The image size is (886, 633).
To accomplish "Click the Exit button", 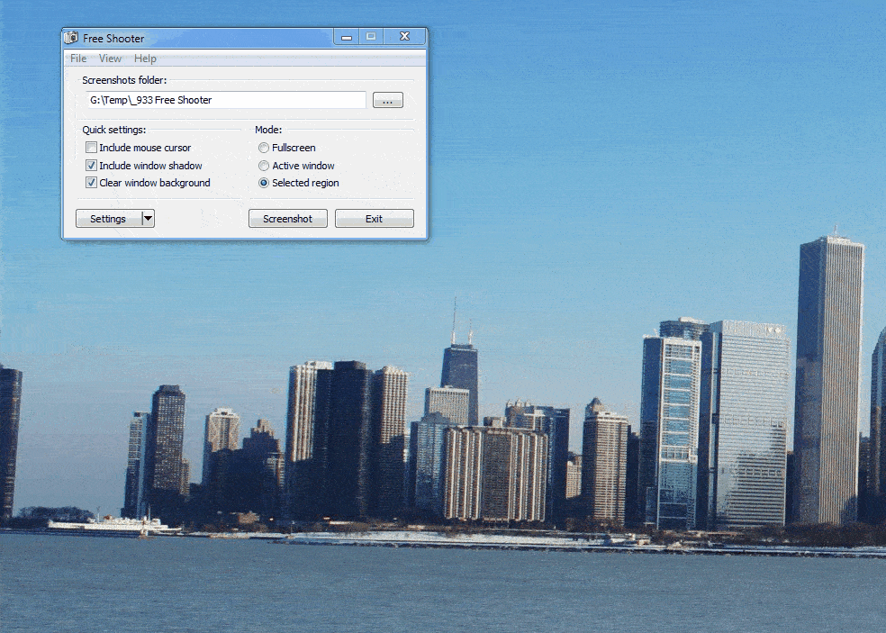I will pos(374,219).
